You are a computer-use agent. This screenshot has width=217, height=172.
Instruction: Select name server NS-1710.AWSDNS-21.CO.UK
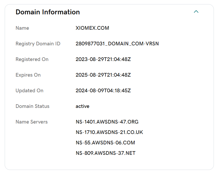109,132
